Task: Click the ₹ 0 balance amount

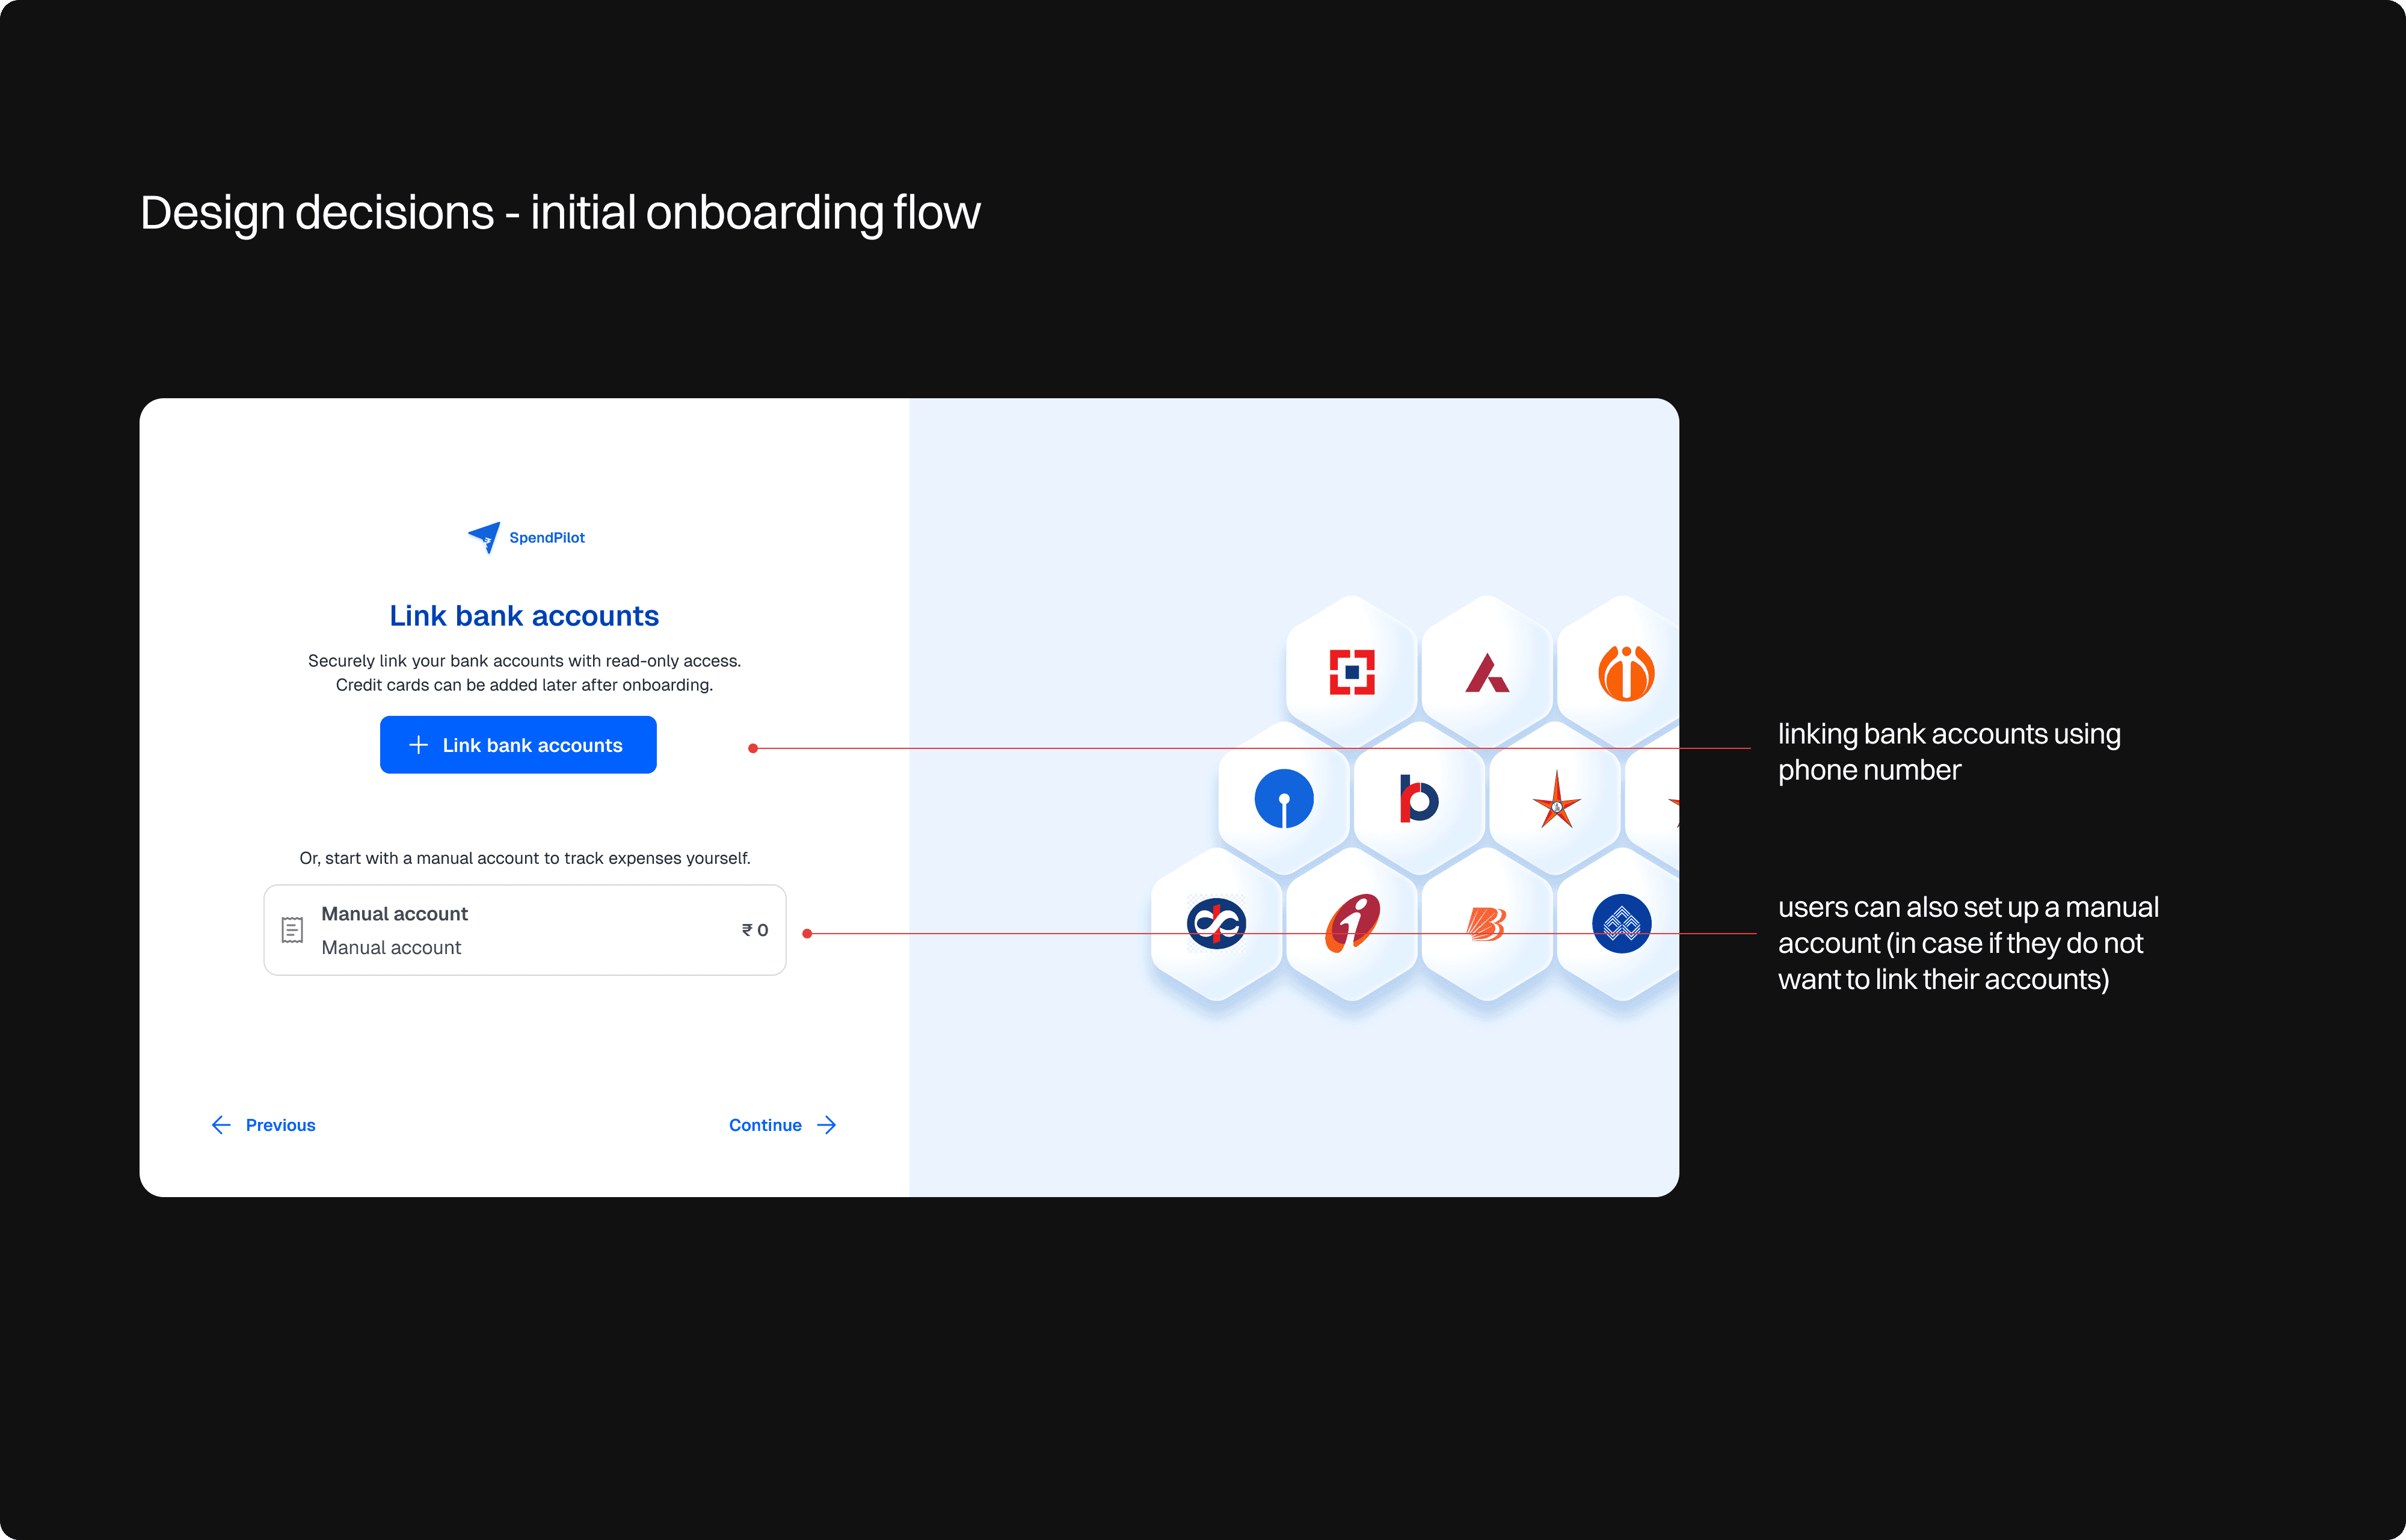Action: point(755,930)
